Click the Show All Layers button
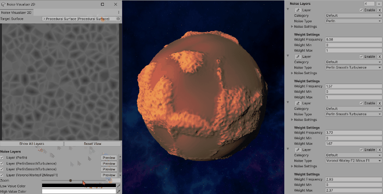This screenshot has width=383, height=194. [31, 143]
